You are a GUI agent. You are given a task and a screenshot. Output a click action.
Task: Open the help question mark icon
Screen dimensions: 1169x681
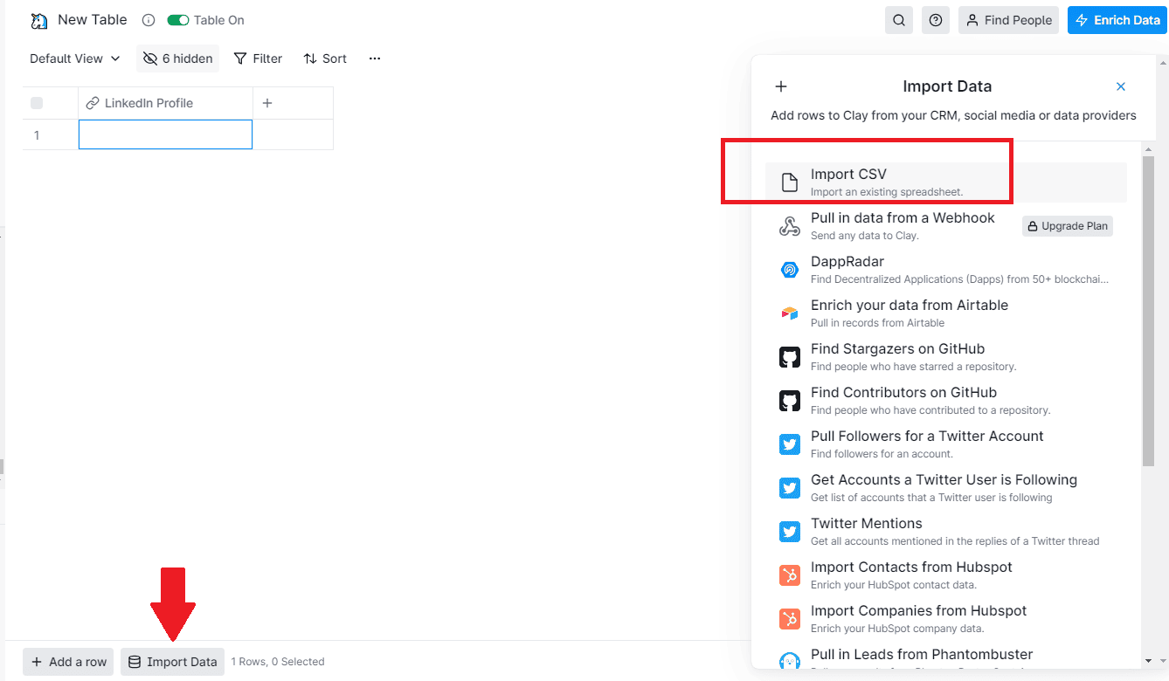point(936,20)
